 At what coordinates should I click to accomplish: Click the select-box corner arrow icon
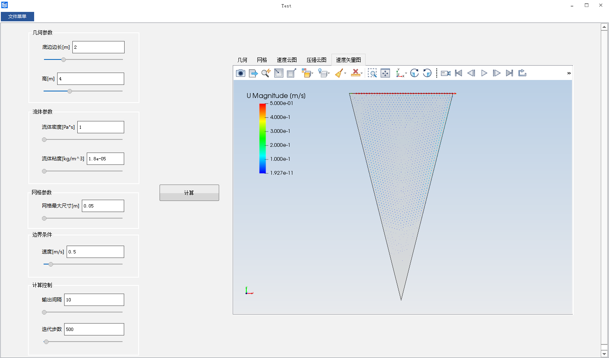coord(279,73)
